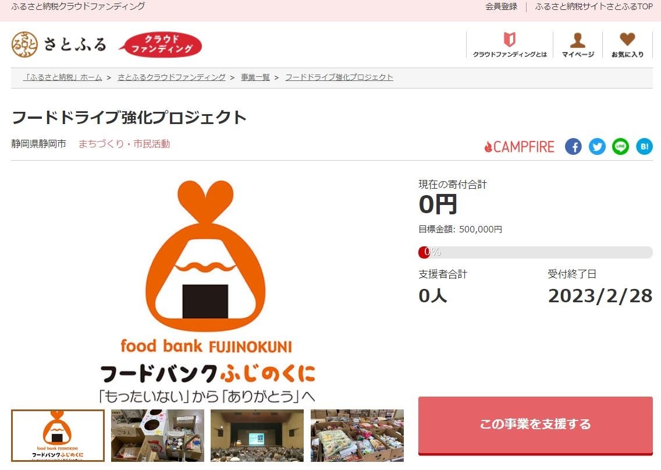Open クラウドファンディングとは guide icon
Viewport: 661px width, 470px height.
click(510, 44)
